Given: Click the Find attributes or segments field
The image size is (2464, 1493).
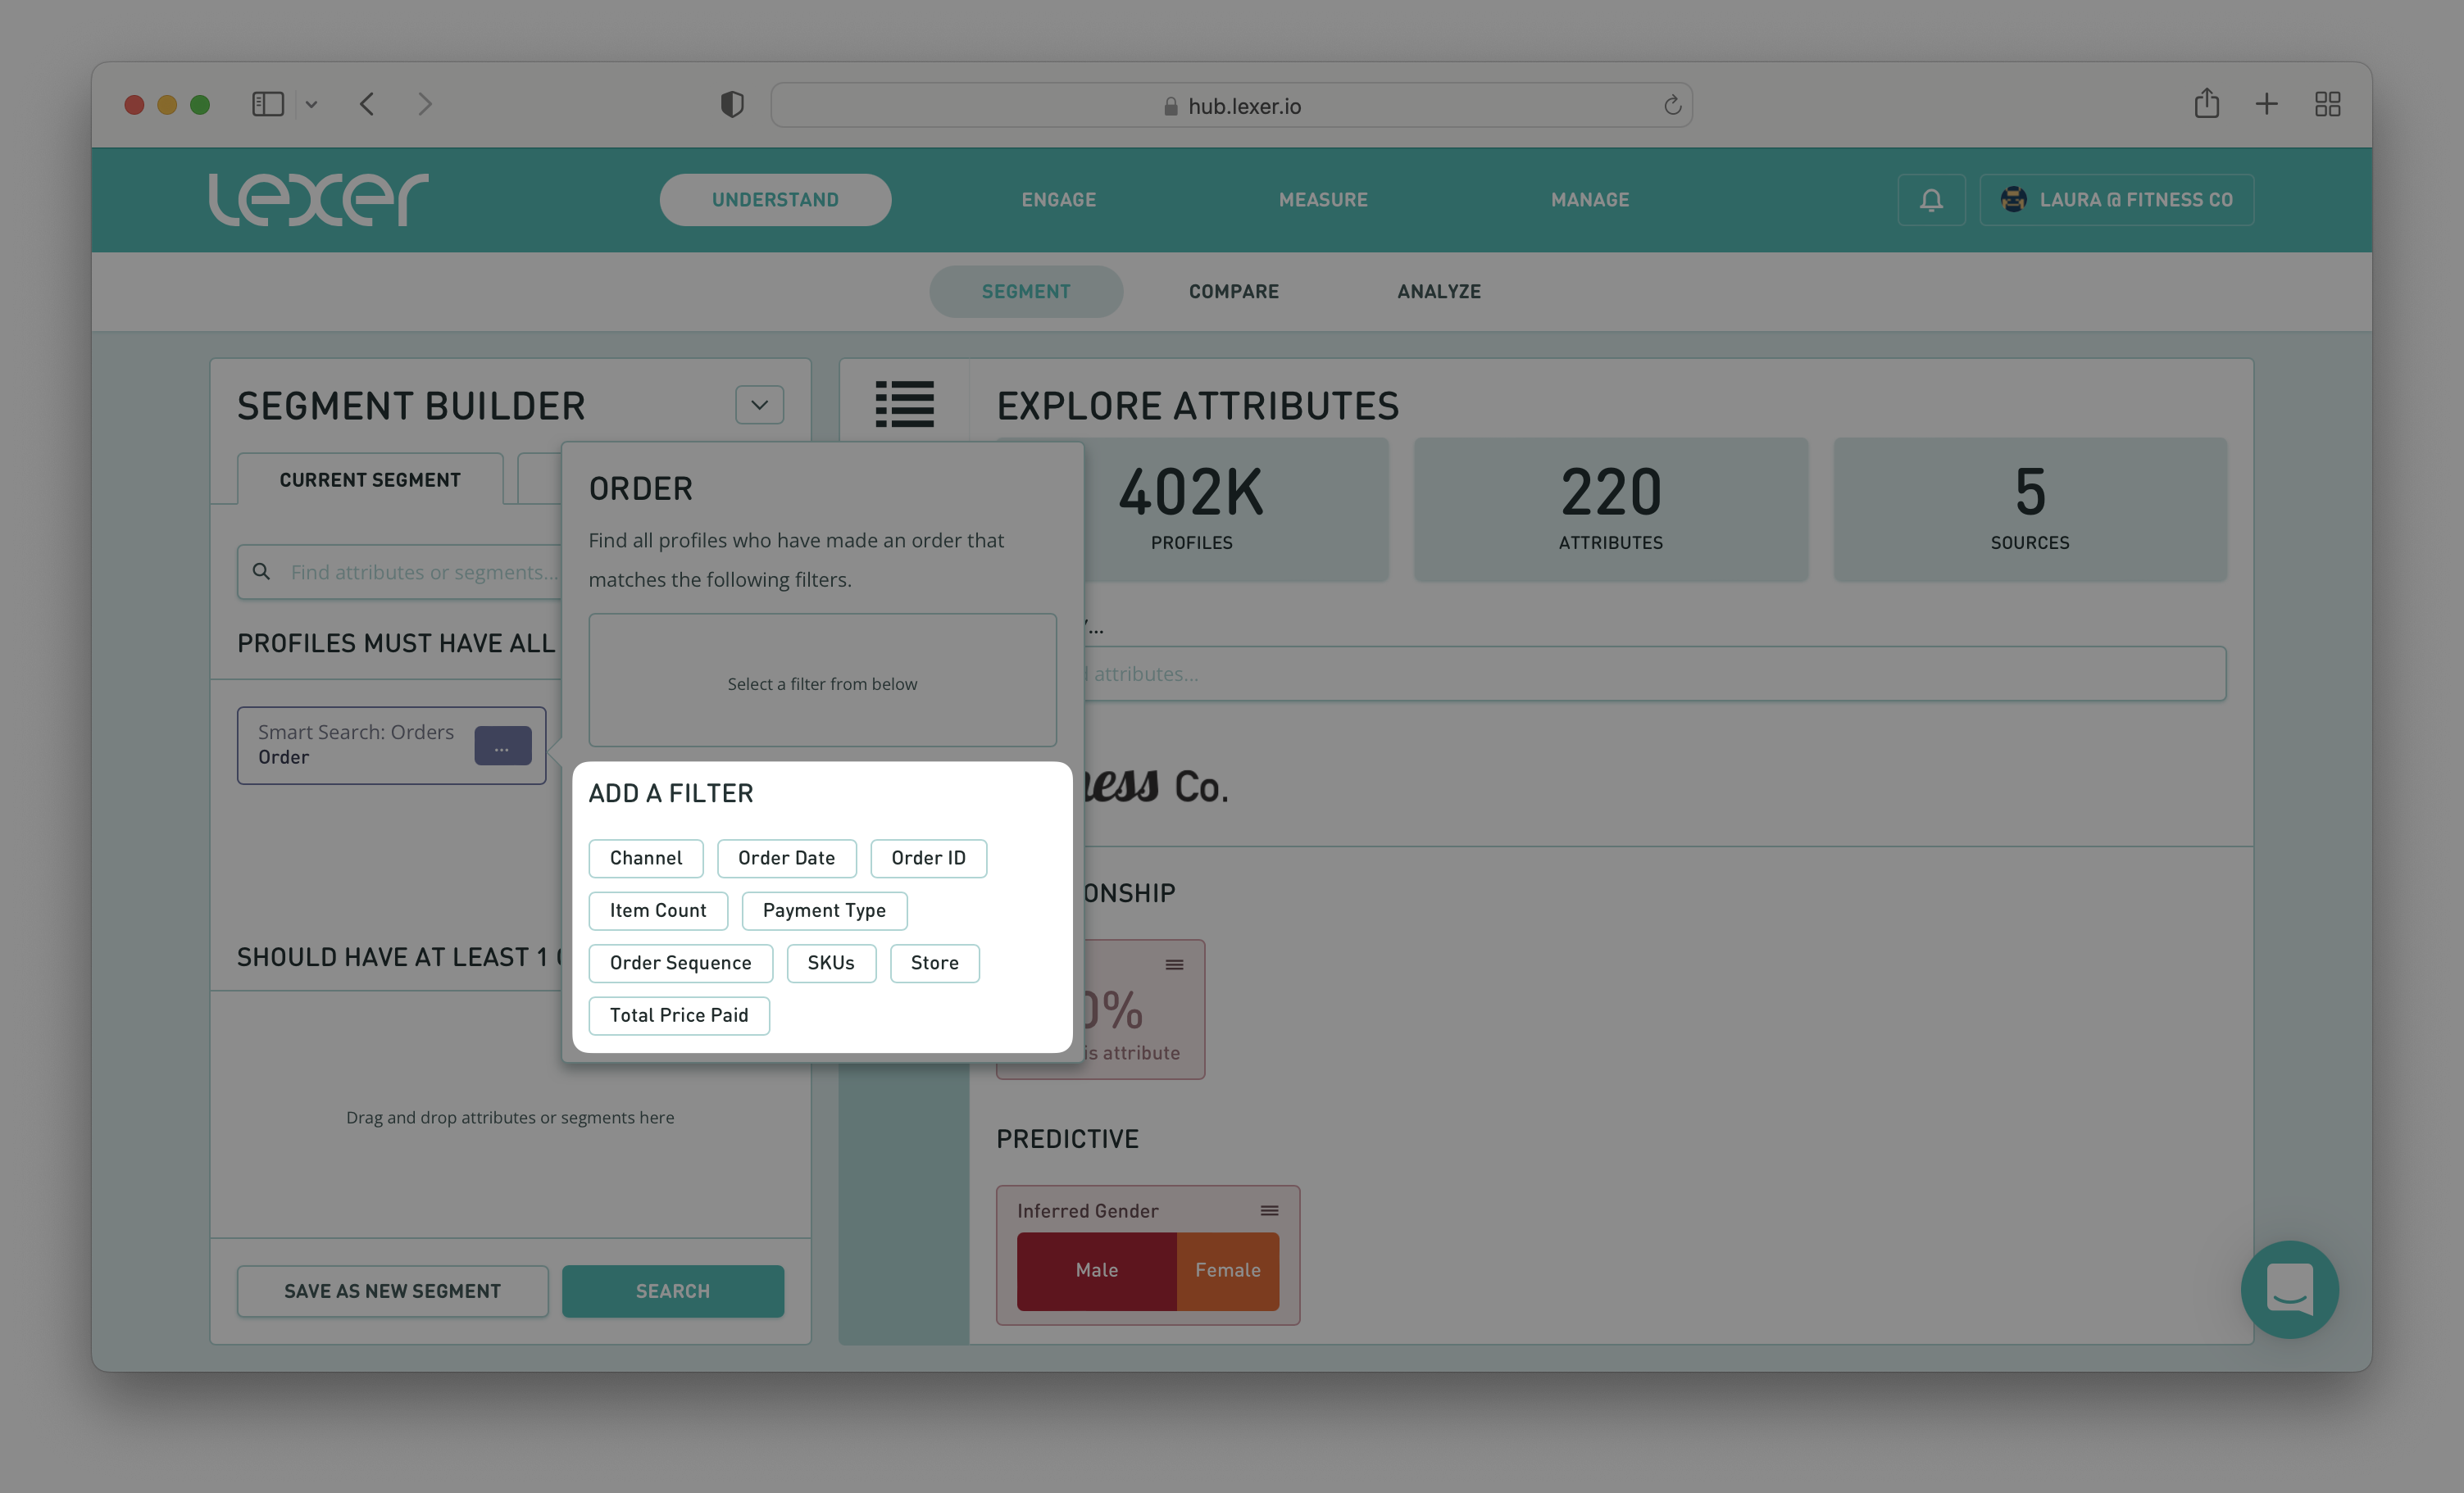Looking at the screenshot, I should click(420, 572).
